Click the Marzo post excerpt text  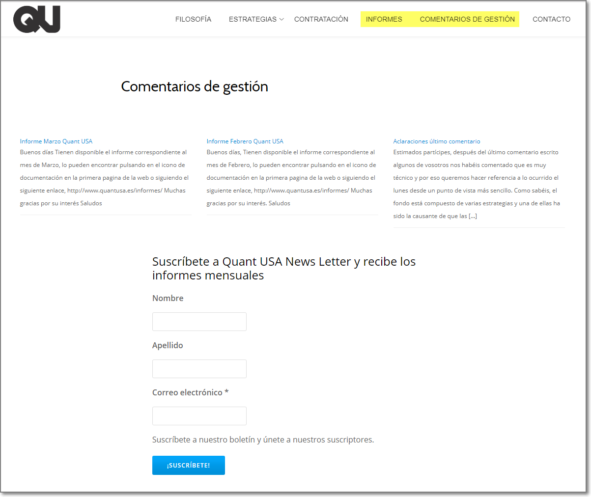(105, 178)
